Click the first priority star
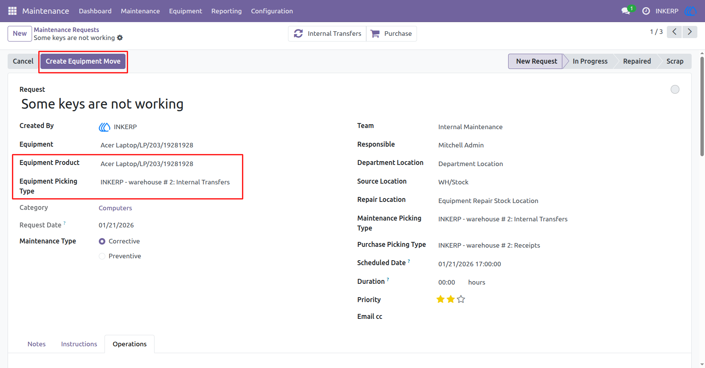 441,299
